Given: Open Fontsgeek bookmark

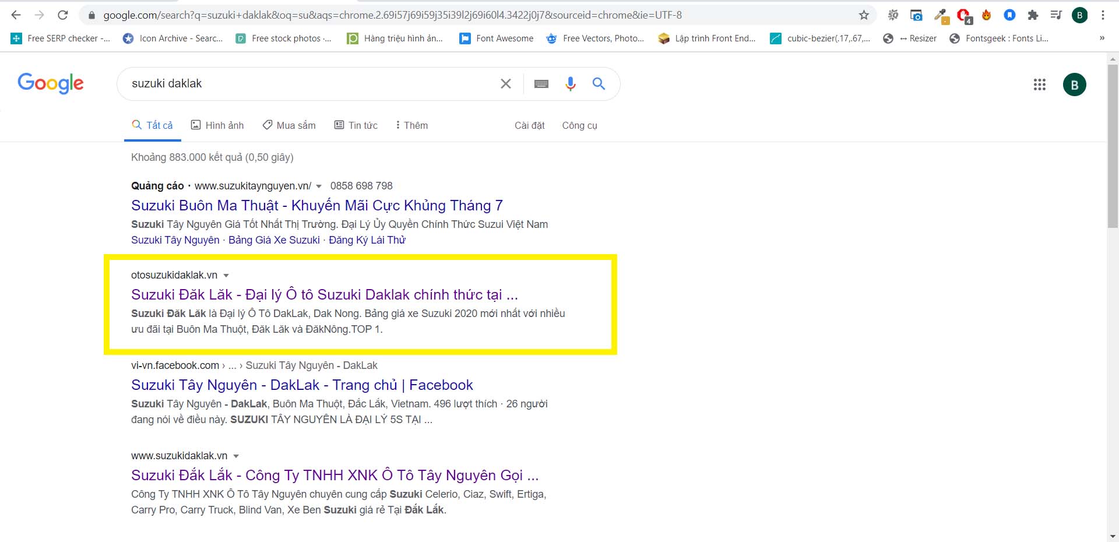Looking at the screenshot, I should (999, 38).
